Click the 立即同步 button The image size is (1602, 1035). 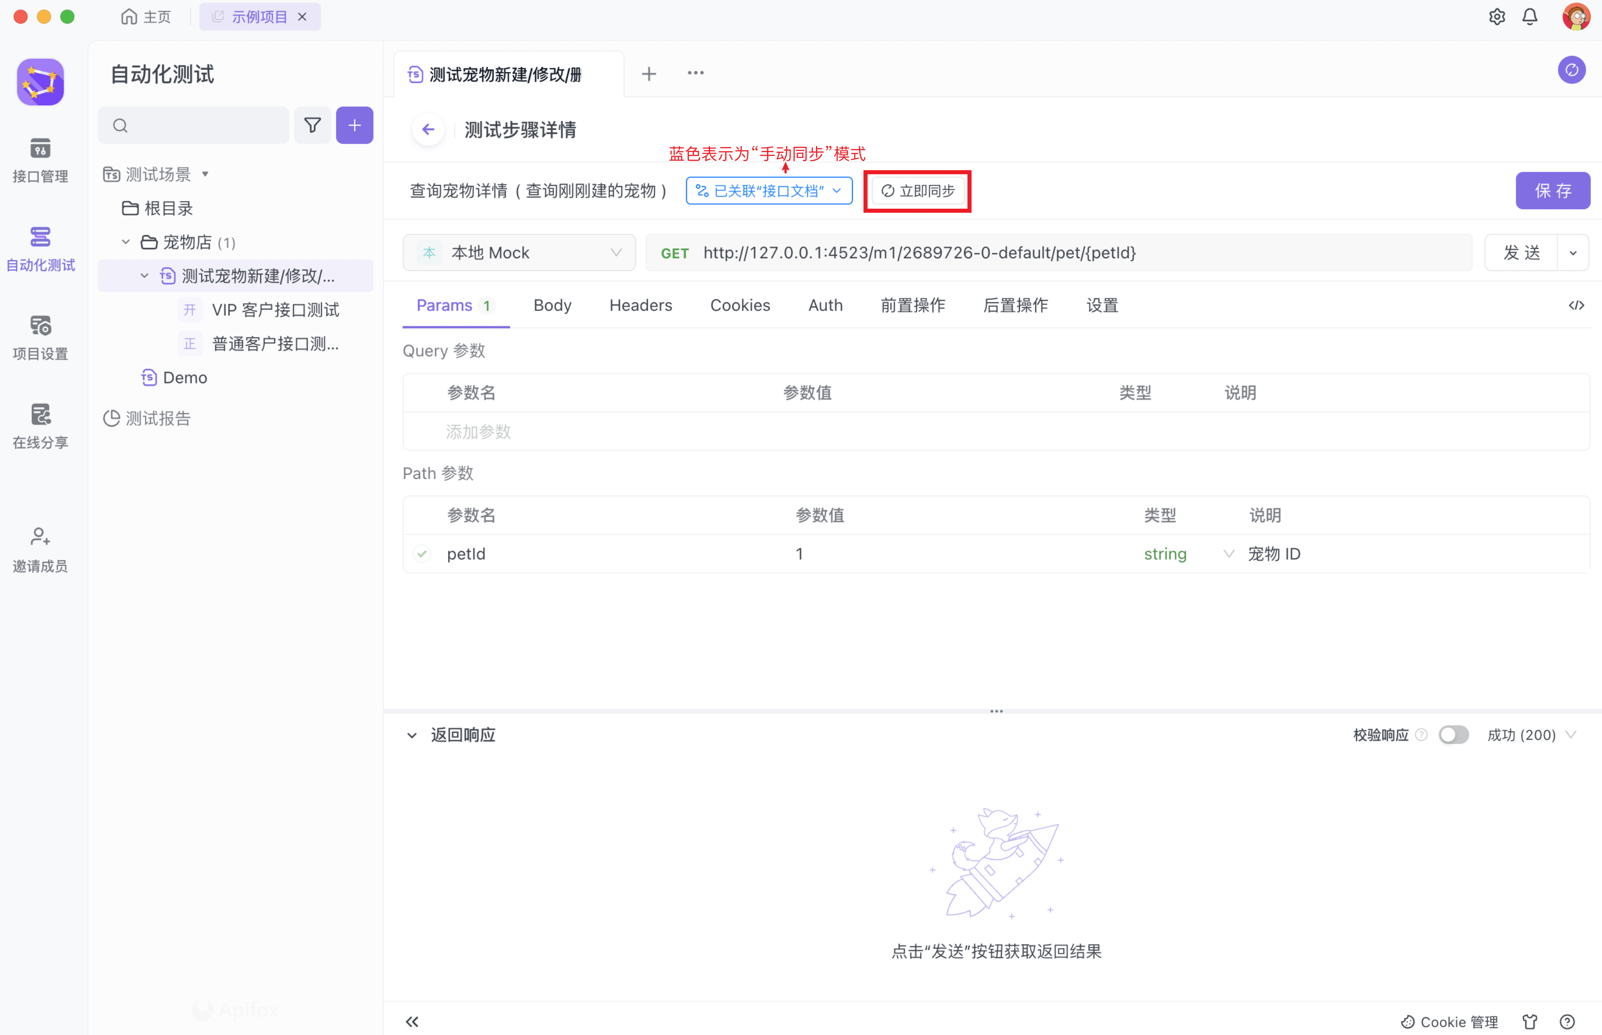[x=918, y=191]
